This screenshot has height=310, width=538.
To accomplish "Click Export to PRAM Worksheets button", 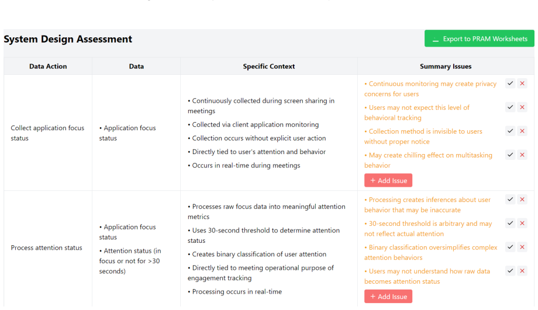I will pyautogui.click(x=480, y=39).
